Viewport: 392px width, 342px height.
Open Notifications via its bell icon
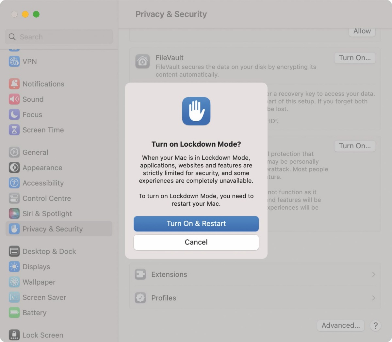[x=14, y=84]
